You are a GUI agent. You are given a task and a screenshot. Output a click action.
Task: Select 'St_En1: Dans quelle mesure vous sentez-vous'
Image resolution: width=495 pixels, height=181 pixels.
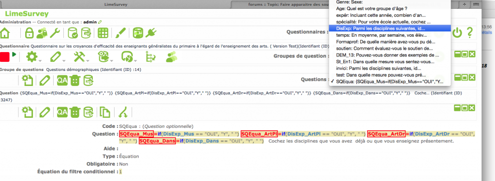390,61
